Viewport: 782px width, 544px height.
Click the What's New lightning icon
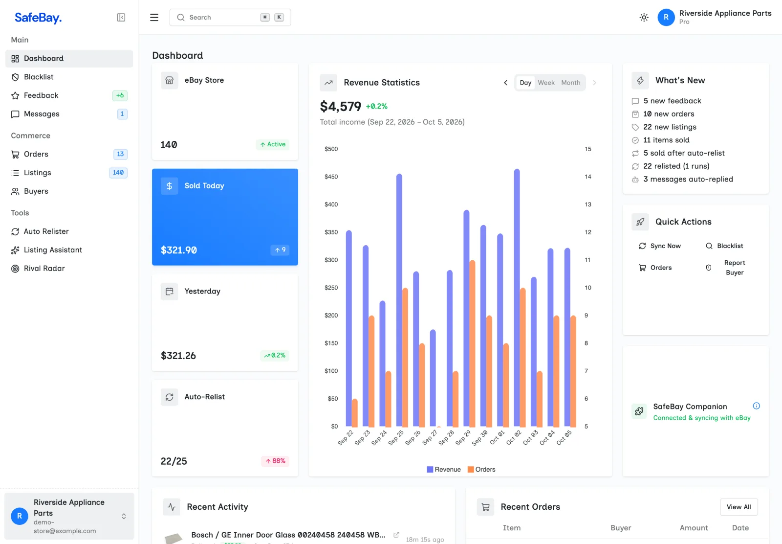click(640, 81)
